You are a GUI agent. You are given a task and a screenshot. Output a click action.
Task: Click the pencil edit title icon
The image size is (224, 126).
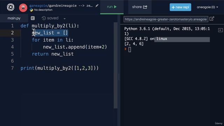pos(97,6)
